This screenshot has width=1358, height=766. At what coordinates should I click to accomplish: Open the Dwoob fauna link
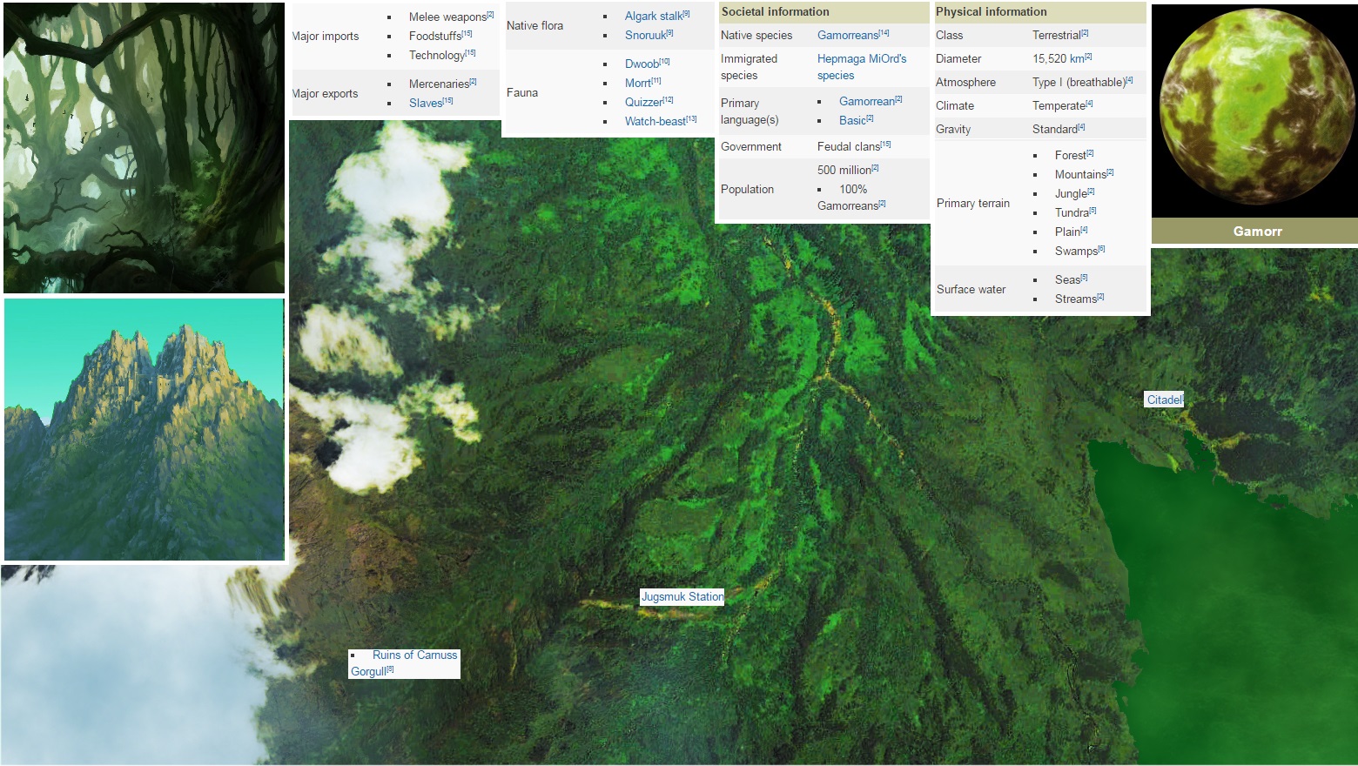[642, 64]
